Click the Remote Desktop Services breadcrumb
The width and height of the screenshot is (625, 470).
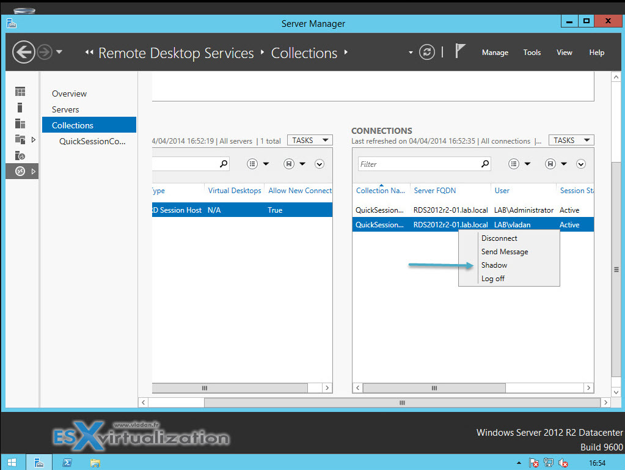point(176,53)
